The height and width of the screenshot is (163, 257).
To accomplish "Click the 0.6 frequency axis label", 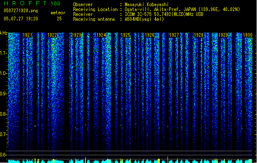I will pyautogui.click(x=4, y=155).
